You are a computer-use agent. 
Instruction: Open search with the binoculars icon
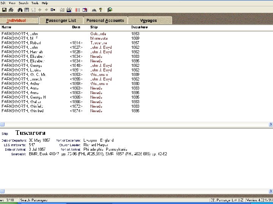pyautogui.click(x=20, y=9)
